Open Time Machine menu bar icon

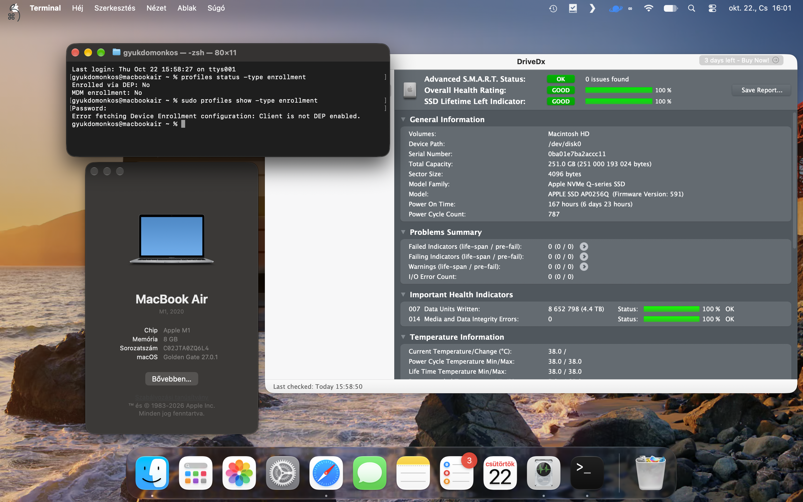[x=553, y=8]
